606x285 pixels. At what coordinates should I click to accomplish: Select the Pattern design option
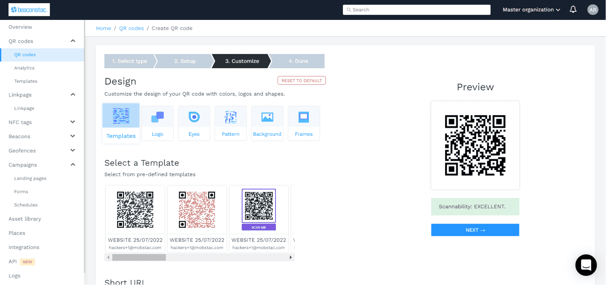tap(231, 123)
